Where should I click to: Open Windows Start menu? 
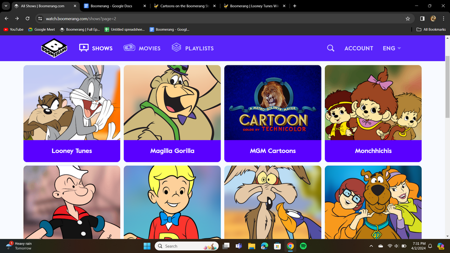coord(147,246)
